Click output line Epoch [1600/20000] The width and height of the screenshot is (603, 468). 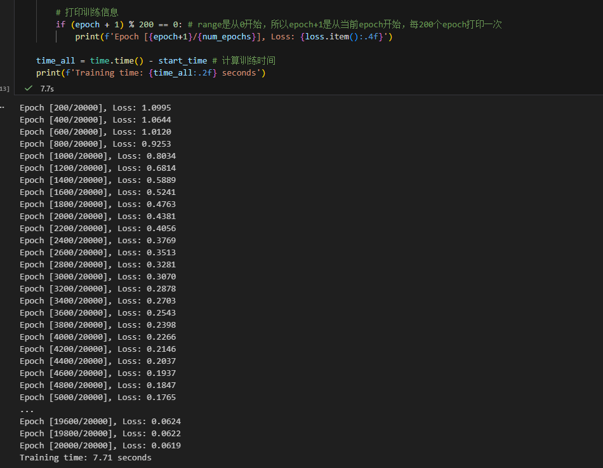click(x=98, y=192)
